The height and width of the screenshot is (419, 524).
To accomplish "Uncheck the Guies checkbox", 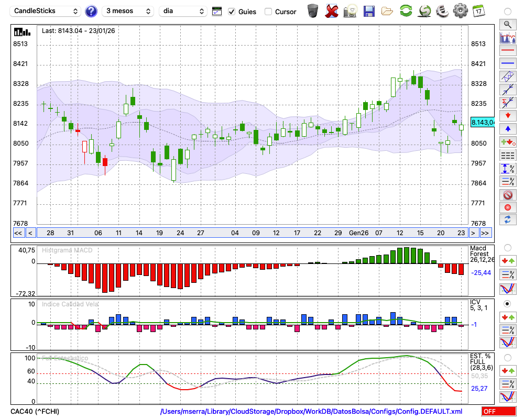I will point(232,12).
